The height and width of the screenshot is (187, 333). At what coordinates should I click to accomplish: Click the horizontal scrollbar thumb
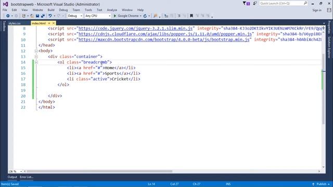99,171
